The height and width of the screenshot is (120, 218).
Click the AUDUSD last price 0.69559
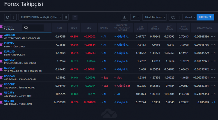(x=60, y=36)
